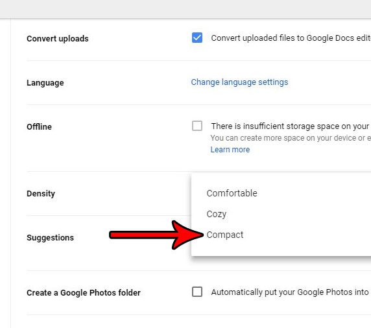371x328 pixels.
Task: Click the Convert uploaded files to Google Docs text
Action: [x=291, y=38]
